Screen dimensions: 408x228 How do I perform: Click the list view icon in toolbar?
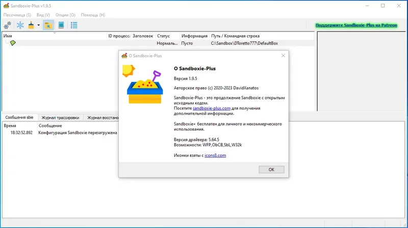[x=74, y=25]
